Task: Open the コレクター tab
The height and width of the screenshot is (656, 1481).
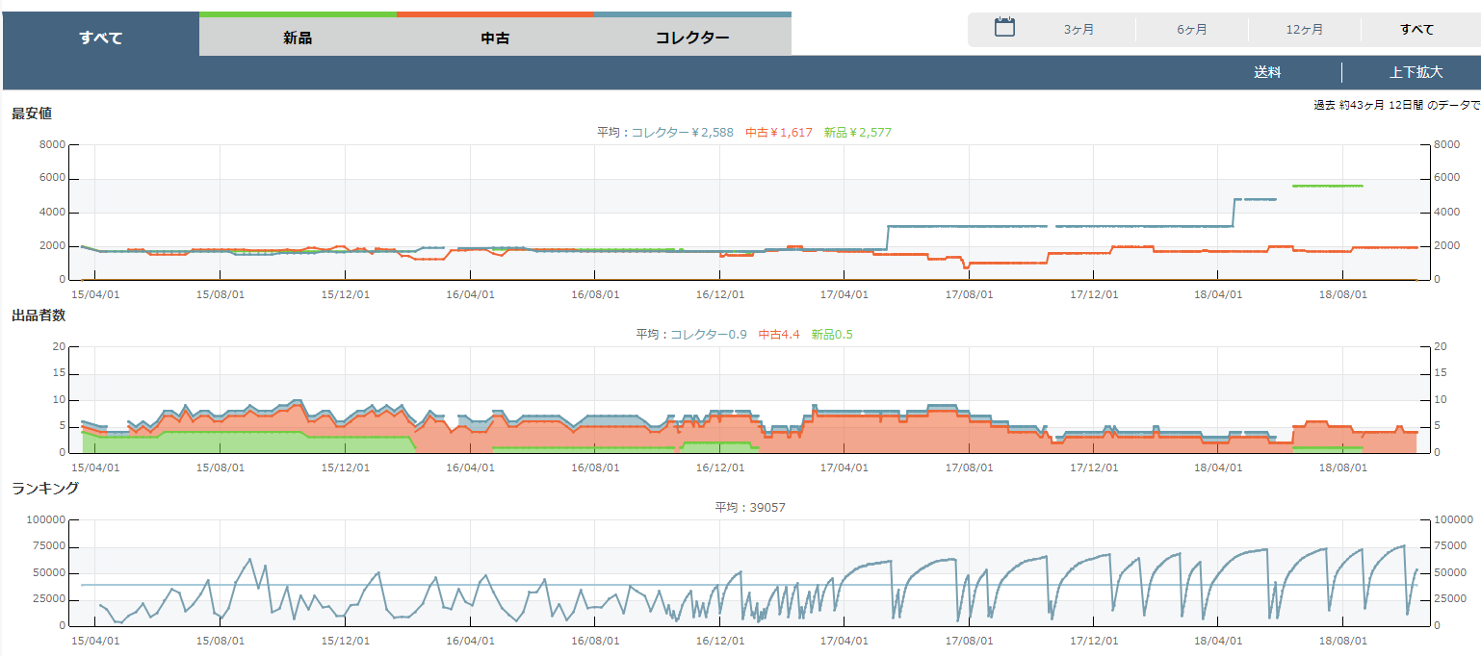Action: [692, 38]
